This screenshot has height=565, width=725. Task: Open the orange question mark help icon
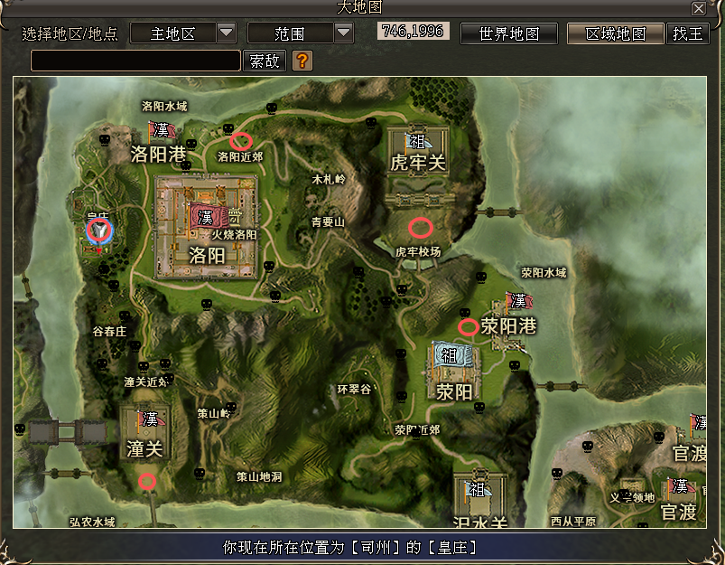point(302,61)
